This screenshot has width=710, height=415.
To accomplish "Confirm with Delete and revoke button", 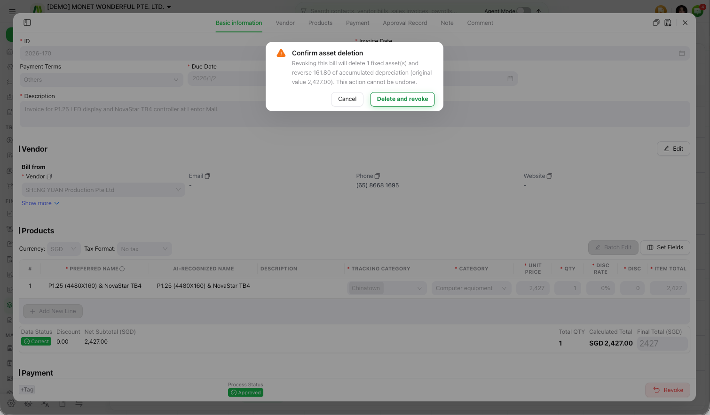I will point(402,99).
